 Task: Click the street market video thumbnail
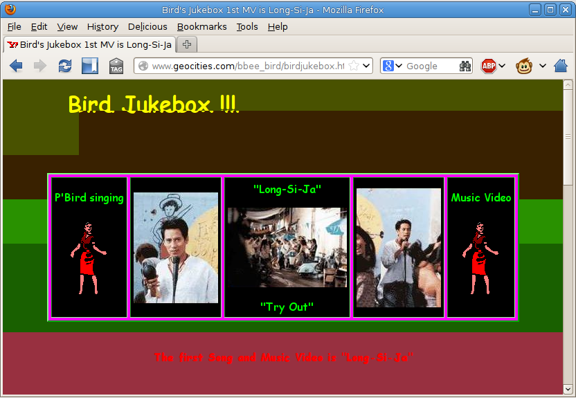coord(287,248)
